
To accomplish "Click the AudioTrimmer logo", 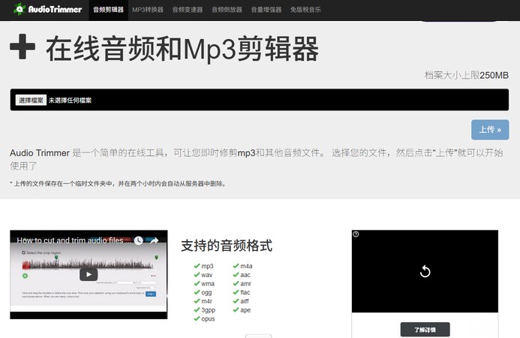I will click(x=47, y=9).
